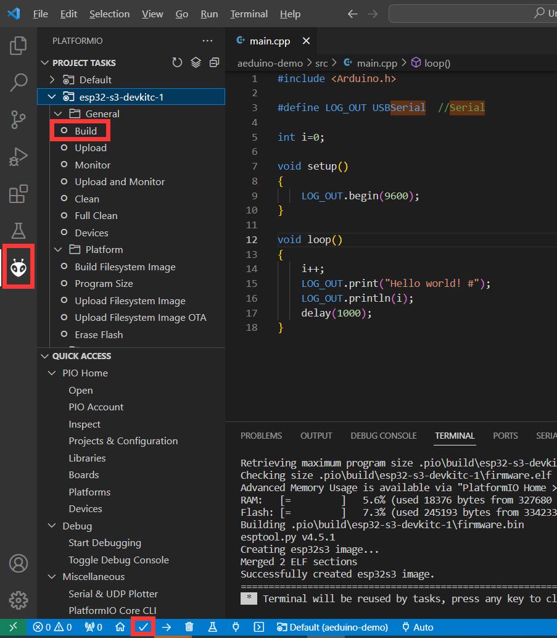The height and width of the screenshot is (638, 557).
Task: Collapse all Project Tasks
Action: (x=215, y=62)
